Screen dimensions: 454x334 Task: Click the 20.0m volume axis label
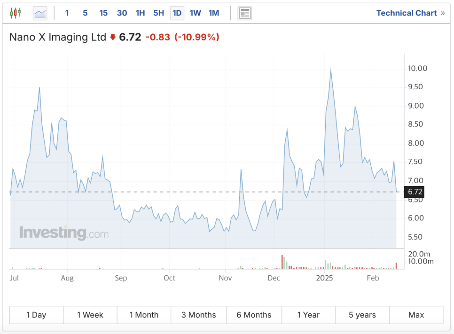click(x=419, y=254)
